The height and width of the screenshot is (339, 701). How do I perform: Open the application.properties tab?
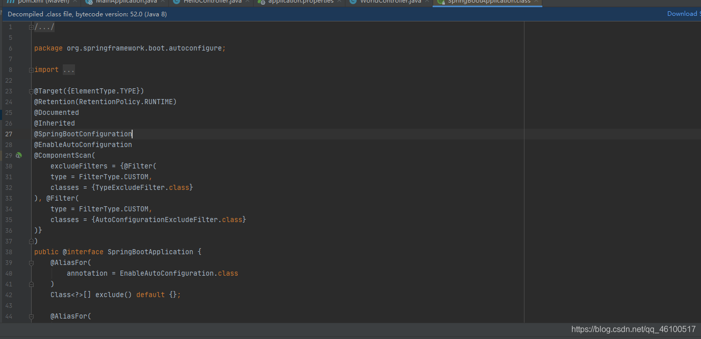coord(299,2)
